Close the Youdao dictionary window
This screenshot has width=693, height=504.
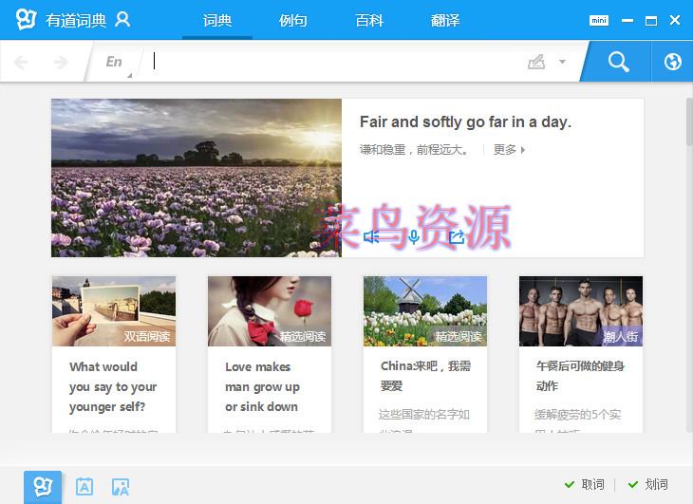(674, 20)
